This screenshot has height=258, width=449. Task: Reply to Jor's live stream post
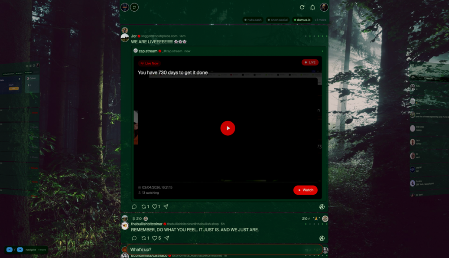(134, 207)
